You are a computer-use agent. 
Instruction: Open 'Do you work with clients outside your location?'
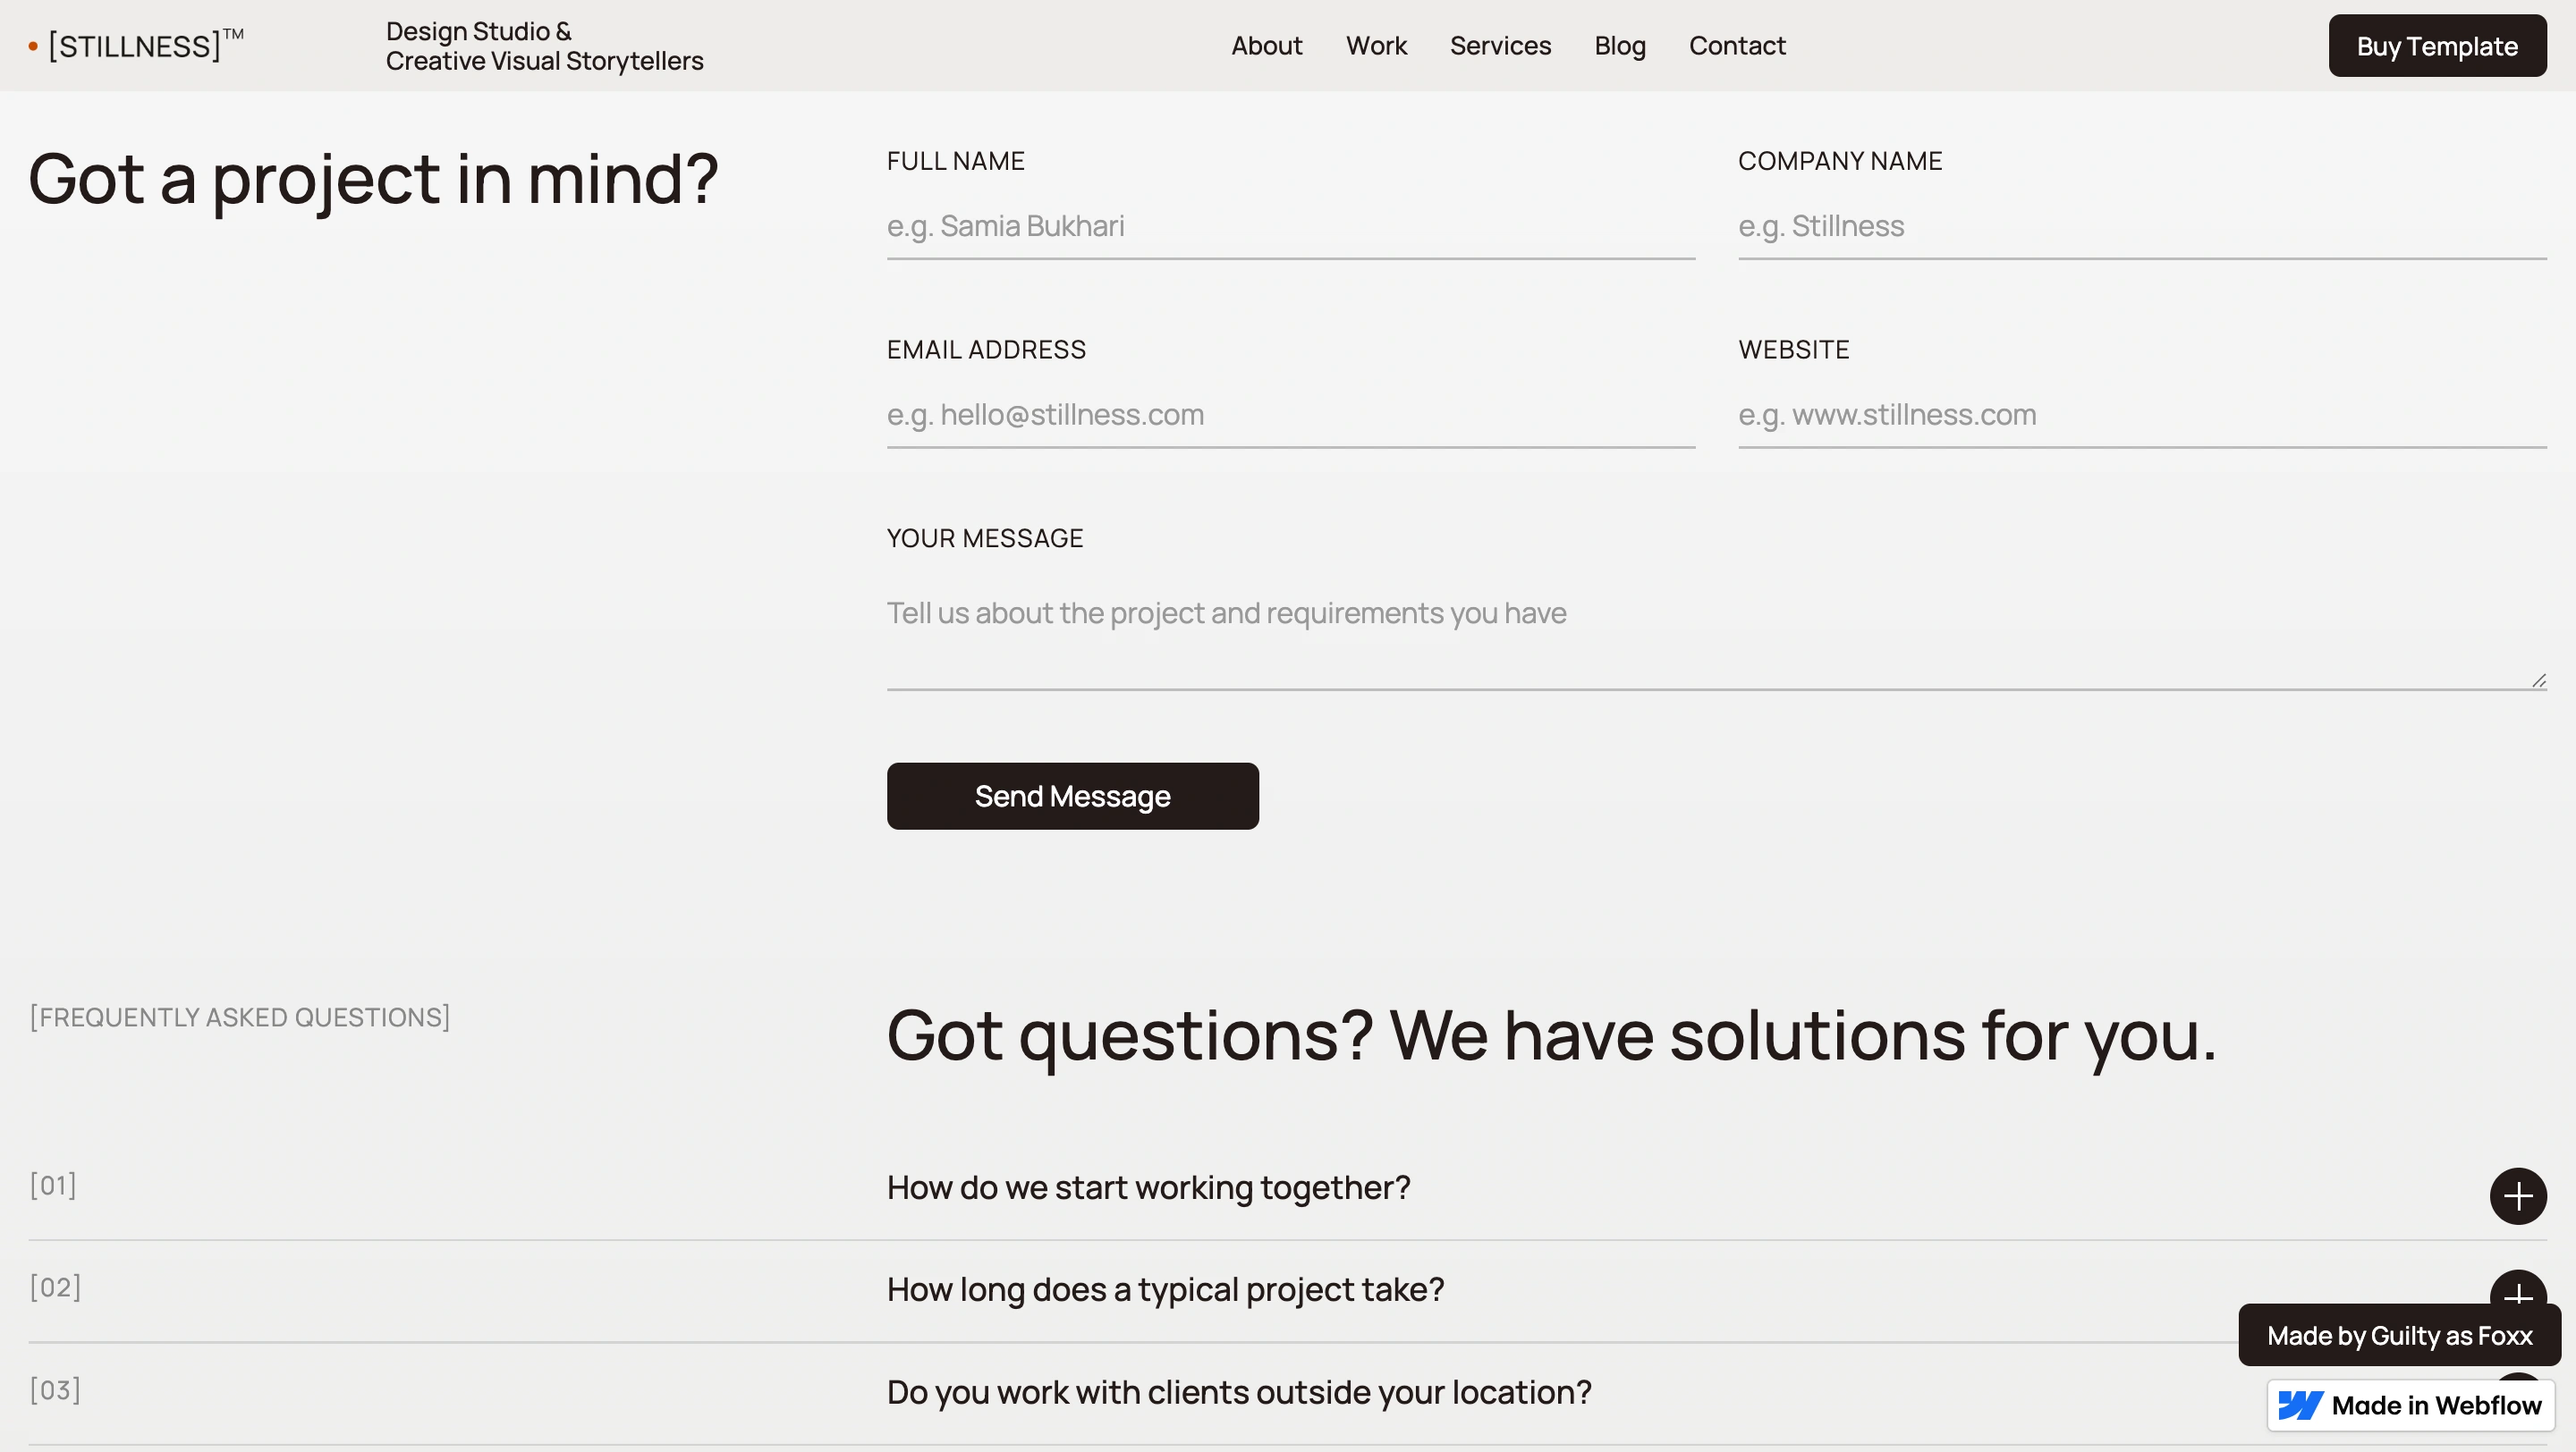(x=1239, y=1393)
